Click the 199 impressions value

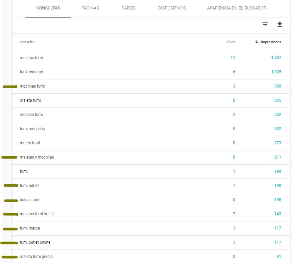(278, 171)
